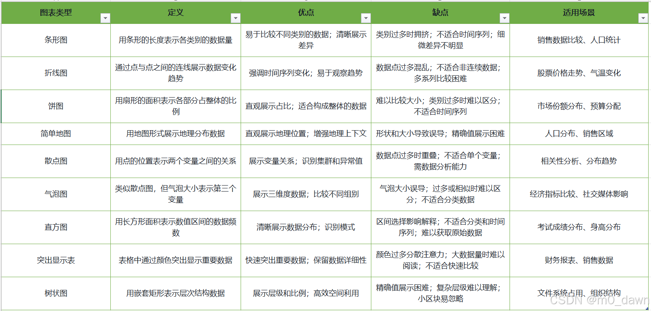The height and width of the screenshot is (311, 651).
Task: Open the 适用场景 column filter dropdown
Action: [643, 18]
